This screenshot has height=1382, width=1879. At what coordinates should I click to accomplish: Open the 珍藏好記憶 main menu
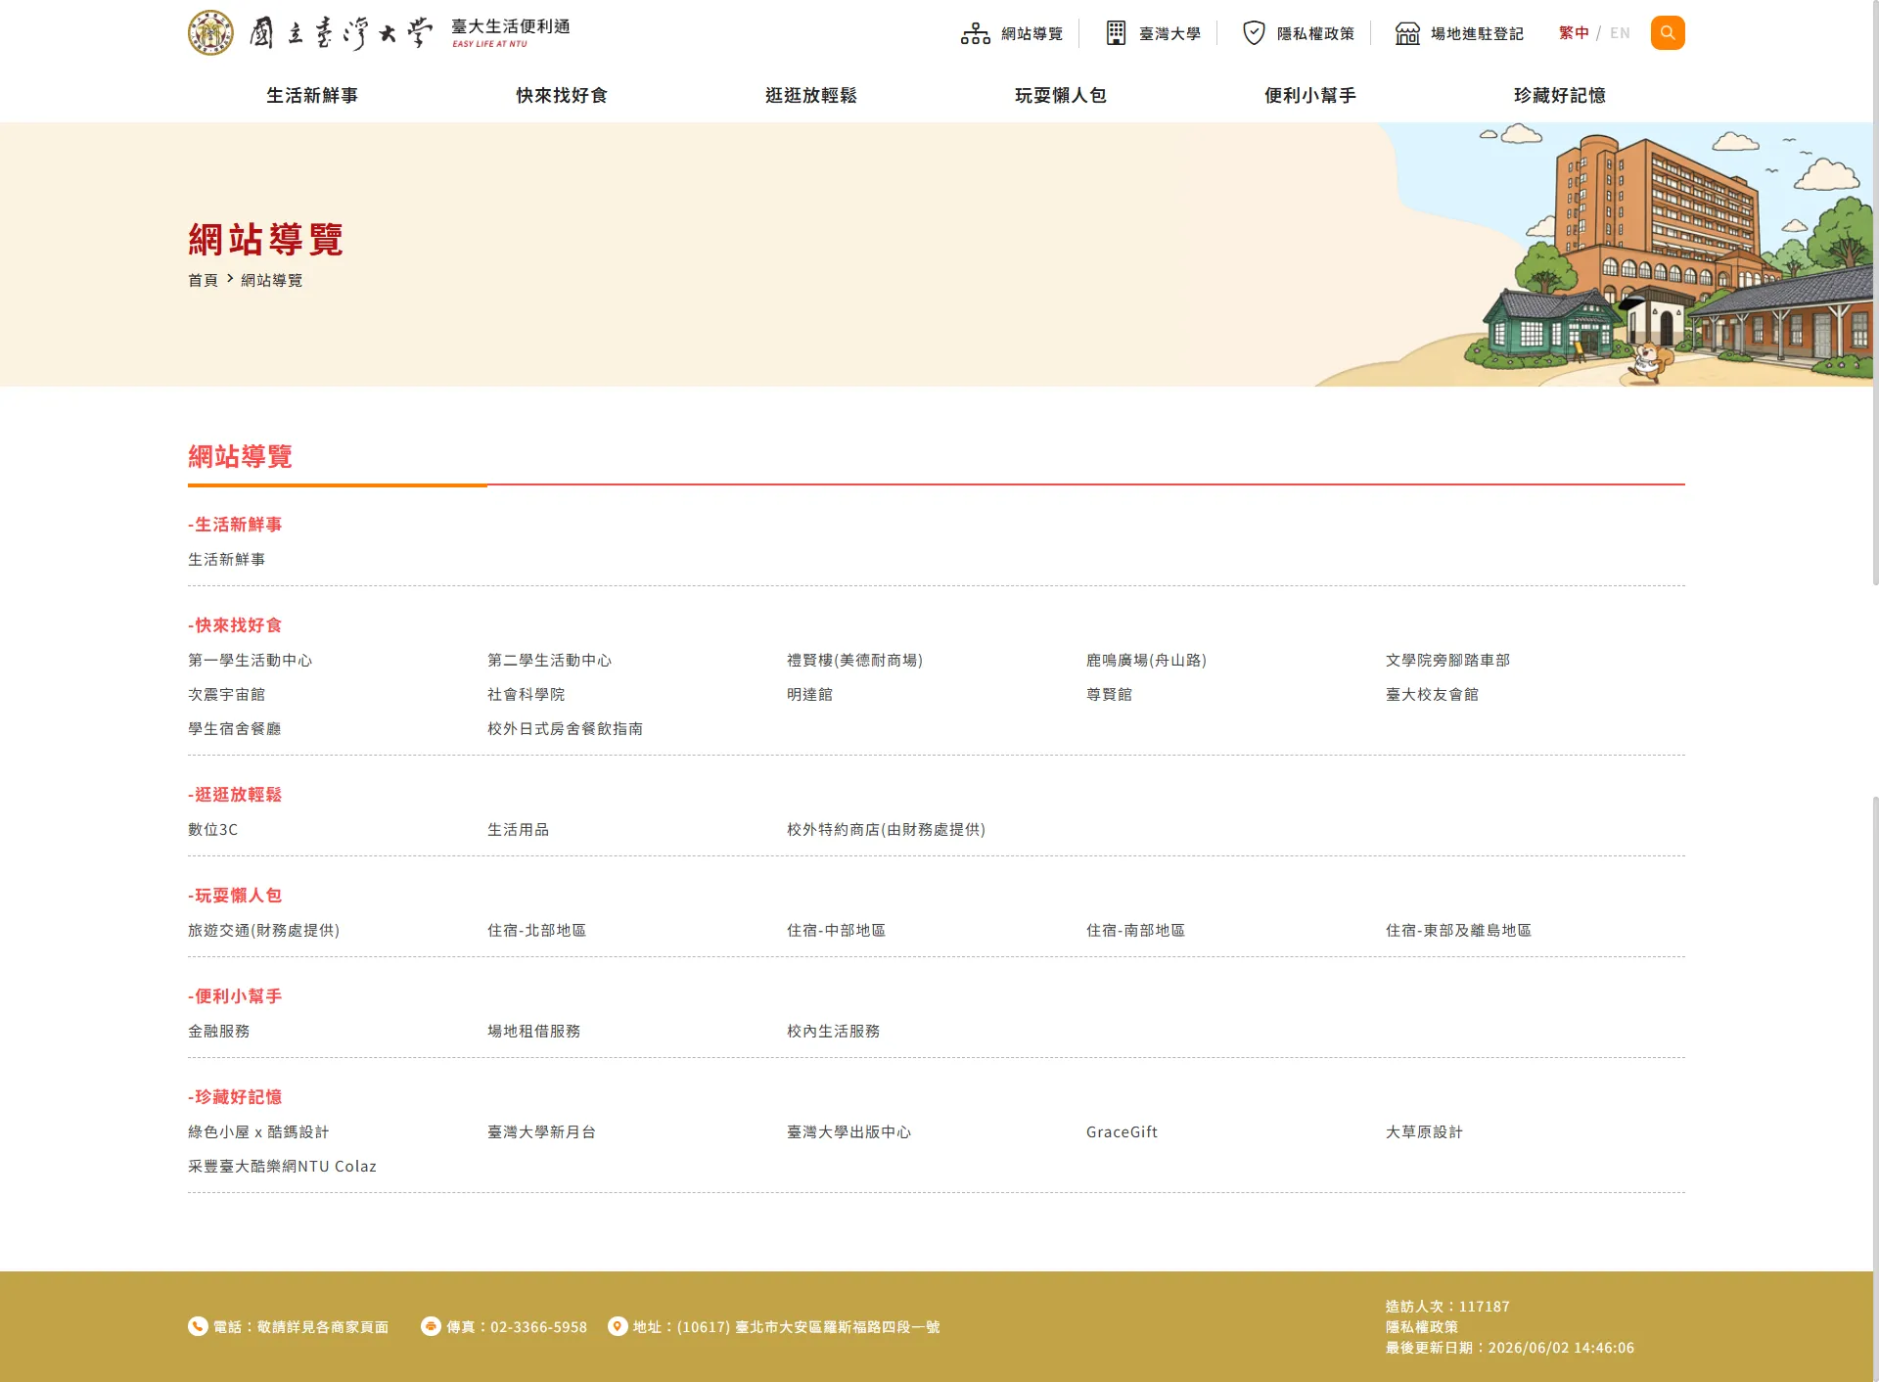click(x=1560, y=95)
